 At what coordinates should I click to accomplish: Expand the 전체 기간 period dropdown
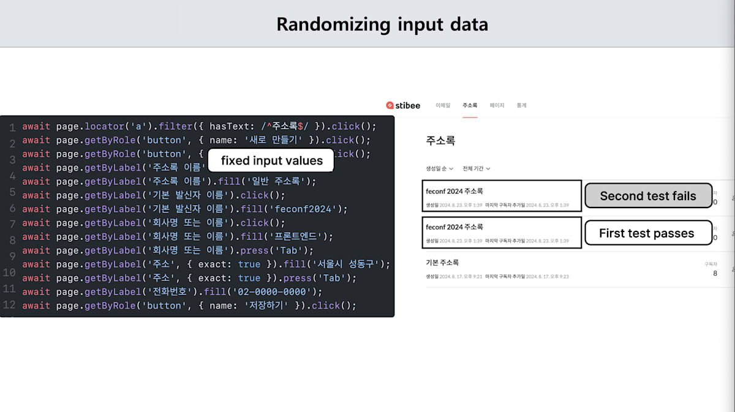pos(477,168)
